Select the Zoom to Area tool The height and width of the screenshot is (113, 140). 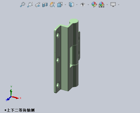[30, 5]
